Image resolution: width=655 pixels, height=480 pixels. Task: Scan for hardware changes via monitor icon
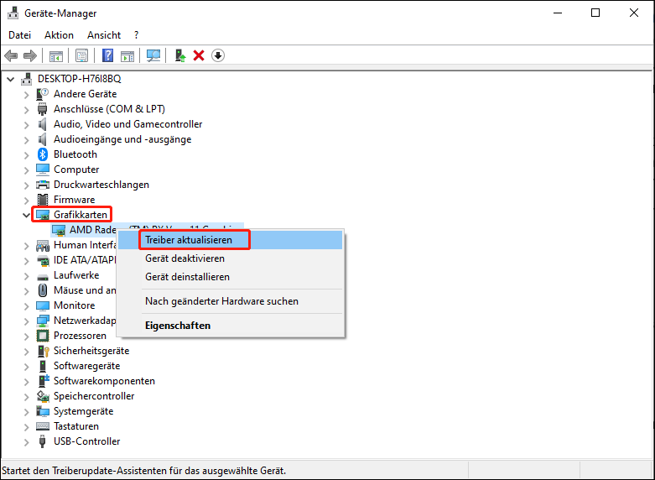(153, 55)
